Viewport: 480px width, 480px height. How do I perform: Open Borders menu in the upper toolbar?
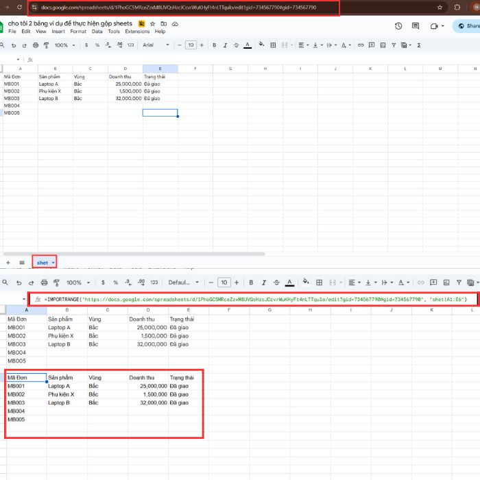(273, 45)
